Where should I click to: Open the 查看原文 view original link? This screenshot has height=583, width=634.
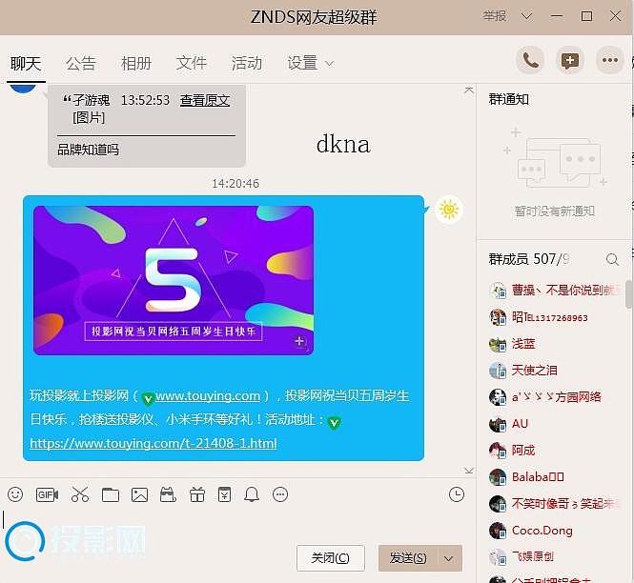pos(205,100)
